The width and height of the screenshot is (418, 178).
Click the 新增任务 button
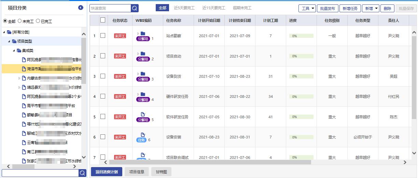[350, 8]
